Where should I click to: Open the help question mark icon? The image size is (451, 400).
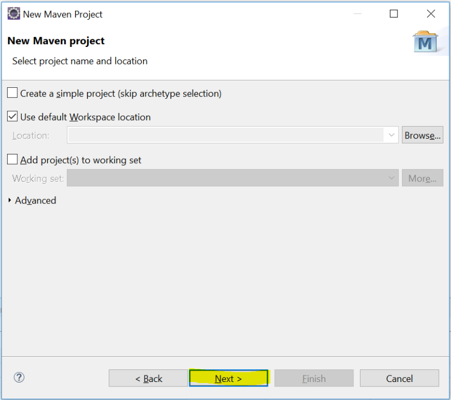pos(19,377)
